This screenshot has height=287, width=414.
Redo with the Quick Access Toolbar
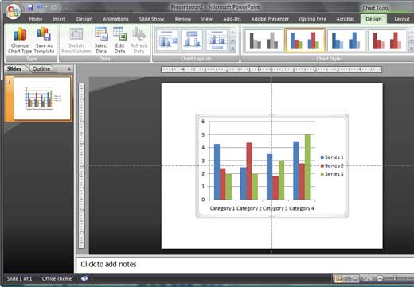[54, 8]
